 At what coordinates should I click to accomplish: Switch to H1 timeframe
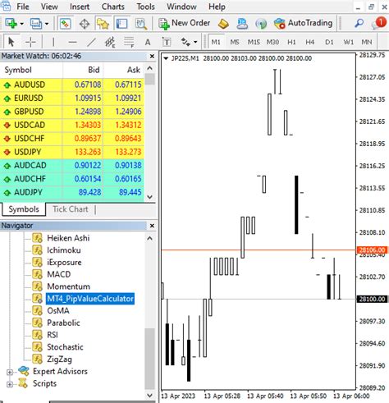(291, 42)
